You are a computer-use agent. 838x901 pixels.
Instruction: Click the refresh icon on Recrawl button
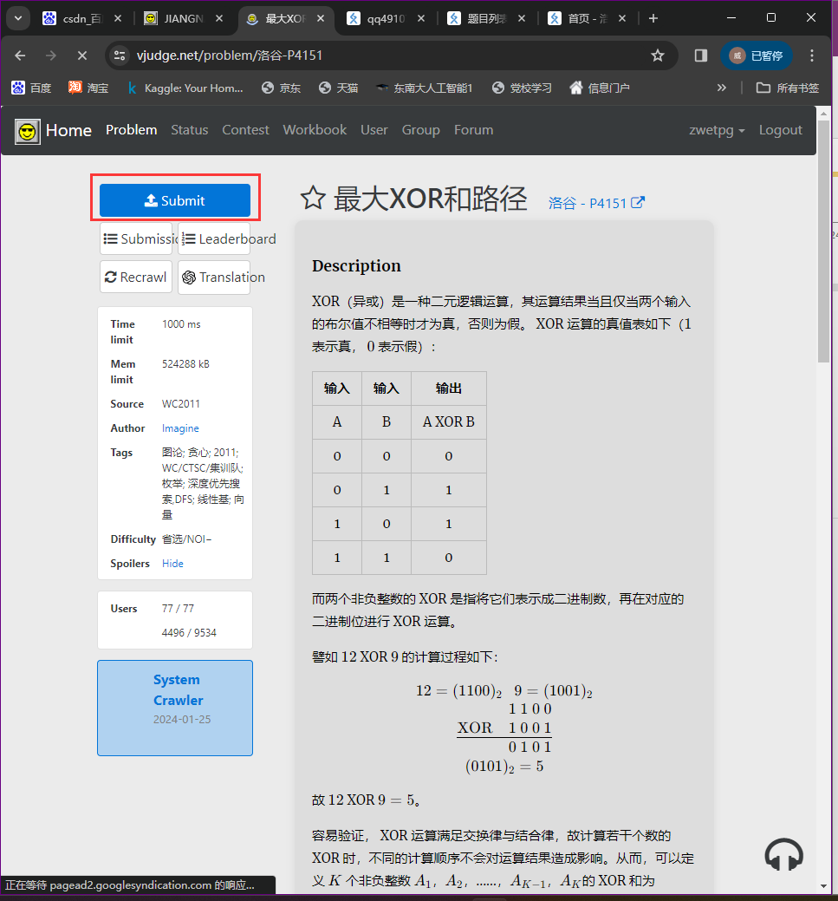point(114,277)
